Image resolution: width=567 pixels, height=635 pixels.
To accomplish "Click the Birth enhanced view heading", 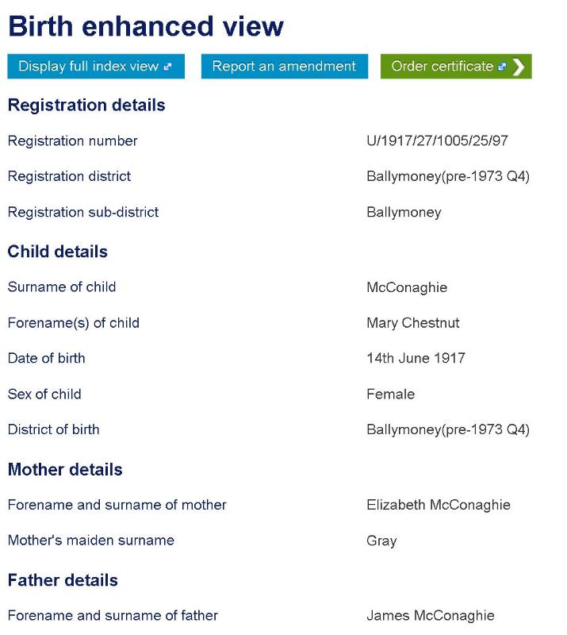I will [x=145, y=26].
